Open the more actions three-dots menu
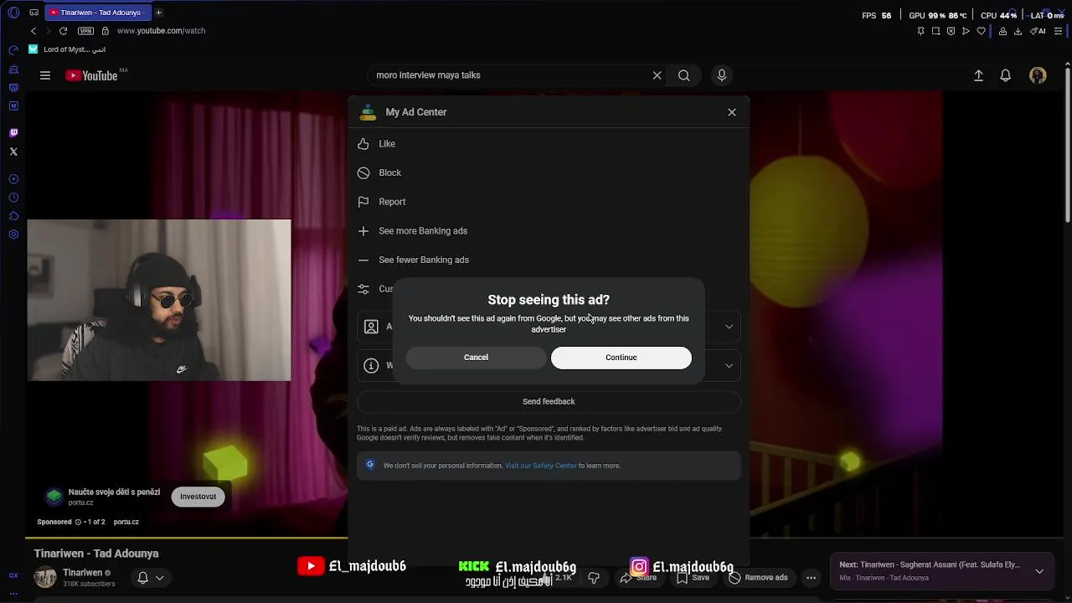 pyautogui.click(x=811, y=578)
